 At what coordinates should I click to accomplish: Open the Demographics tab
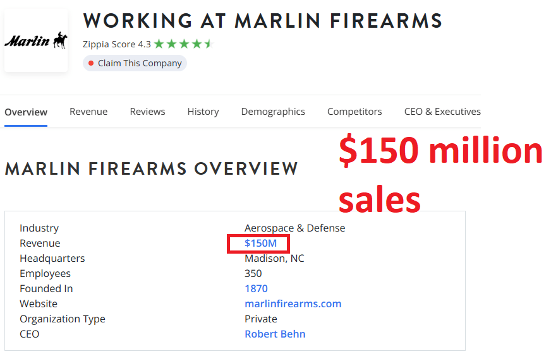[x=273, y=112]
